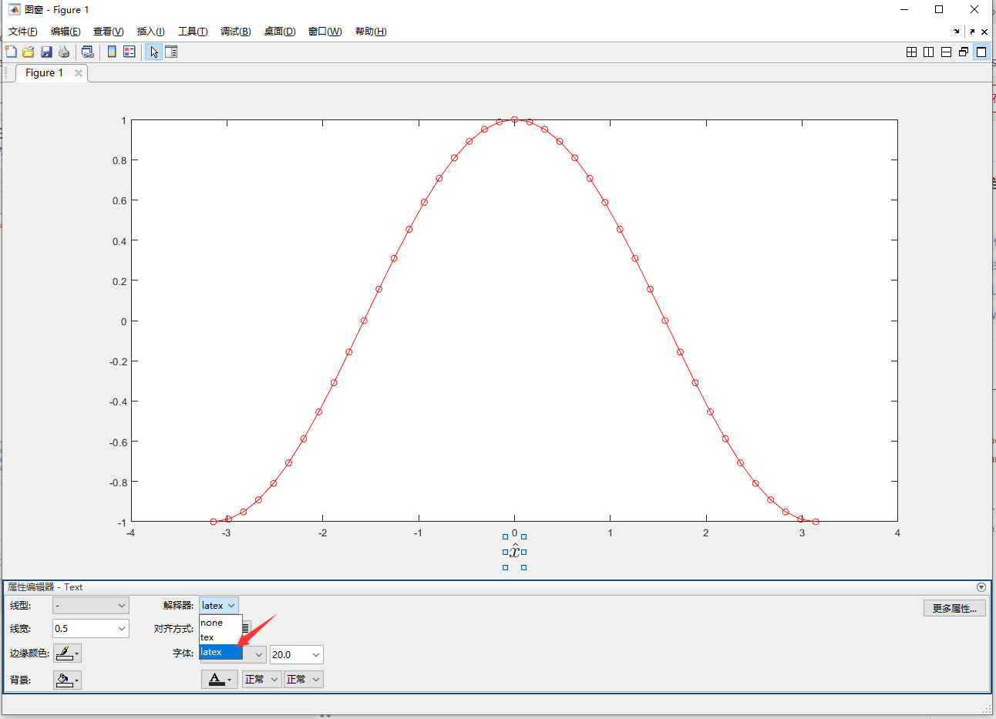The width and height of the screenshot is (996, 719).
Task: Toggle the edit plot arrow tool
Action: [153, 52]
